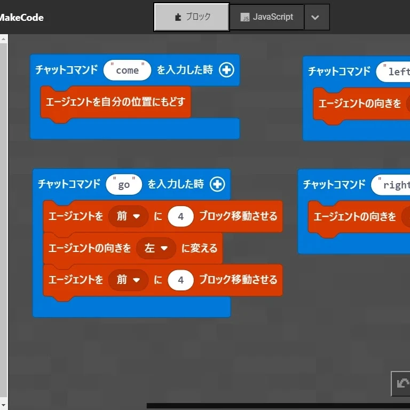
Task: Click the vertical scrollbar down arrow
Action: 3,406
